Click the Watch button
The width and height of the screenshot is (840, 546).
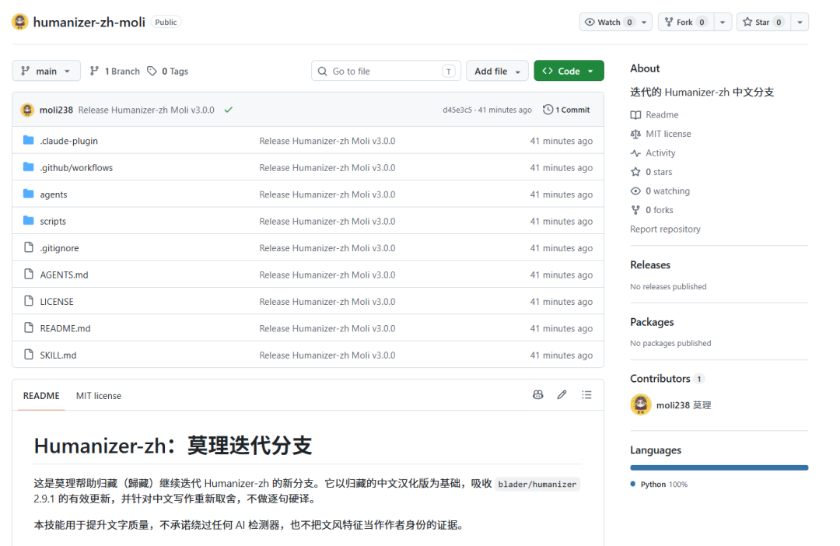608,22
